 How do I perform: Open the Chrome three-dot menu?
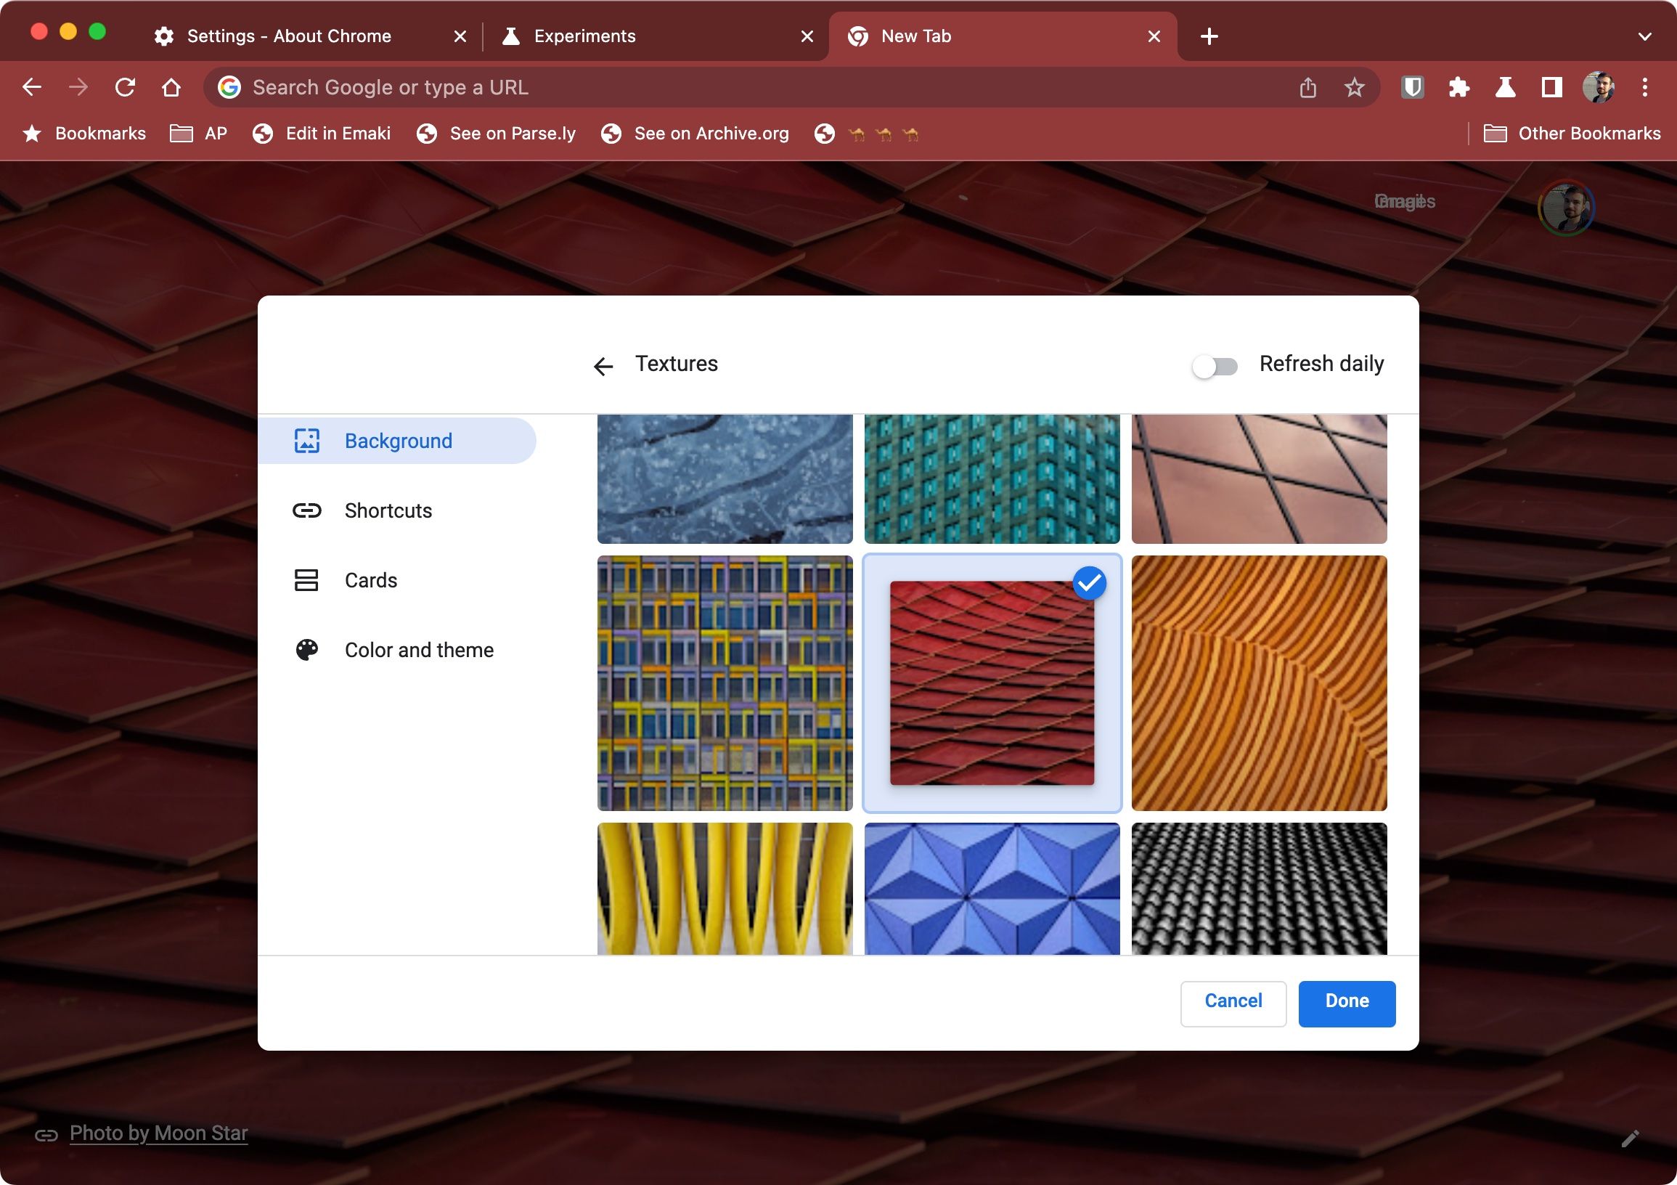click(x=1644, y=87)
